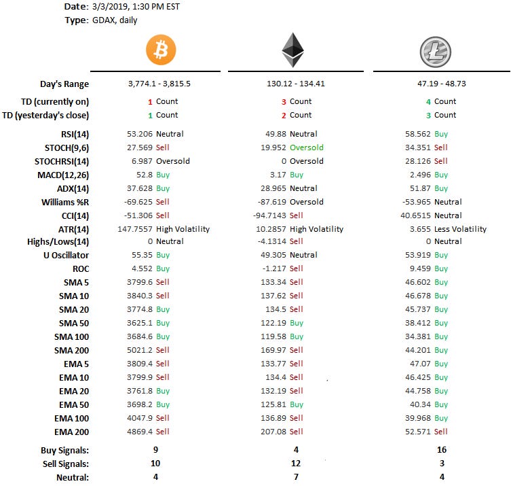Select Bitcoin's Day's Range value 3,774.1 - 3,815.5
Screen dimensions: 511x486
click(x=159, y=84)
